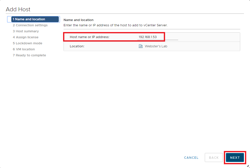
Task: Click the "Host name or IP address:" label
Action: [90, 37]
